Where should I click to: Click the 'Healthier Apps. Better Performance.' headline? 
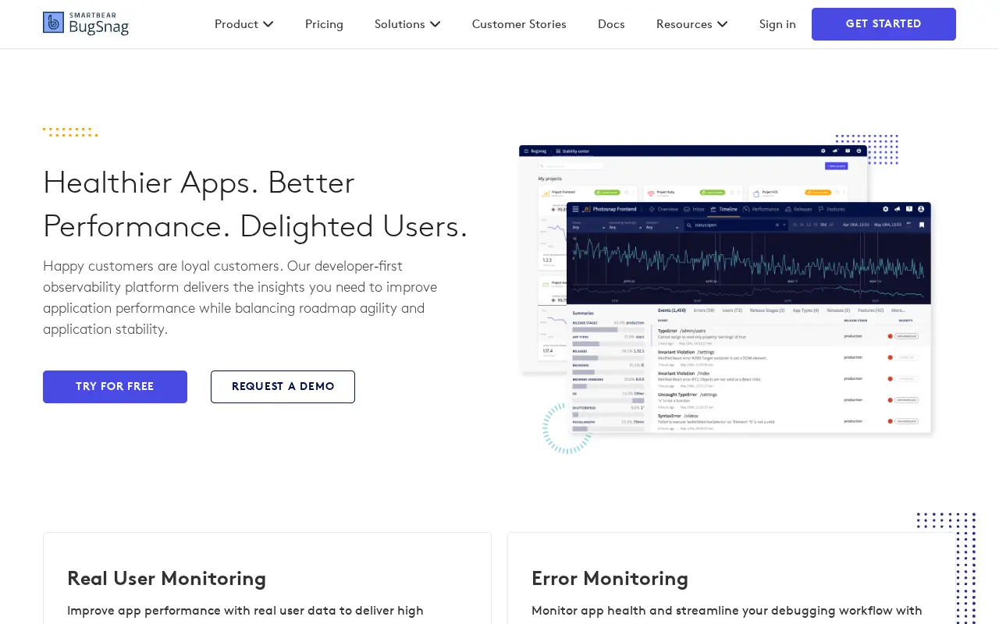pos(256,204)
